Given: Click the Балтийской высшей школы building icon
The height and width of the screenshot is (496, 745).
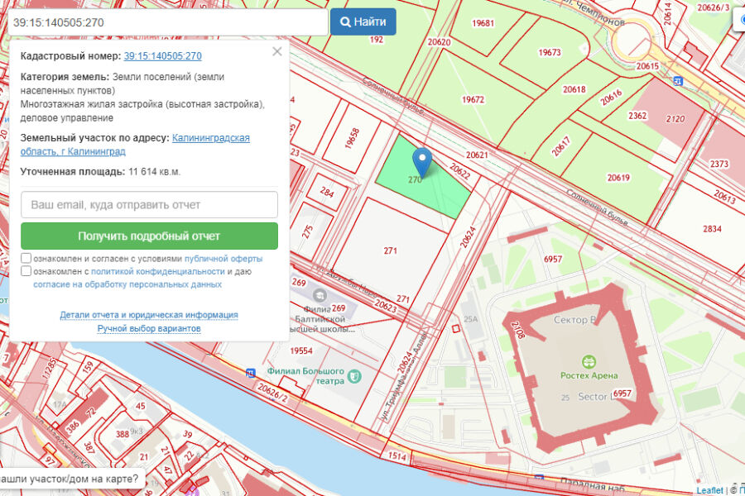Looking at the screenshot, I should pyautogui.click(x=320, y=295).
